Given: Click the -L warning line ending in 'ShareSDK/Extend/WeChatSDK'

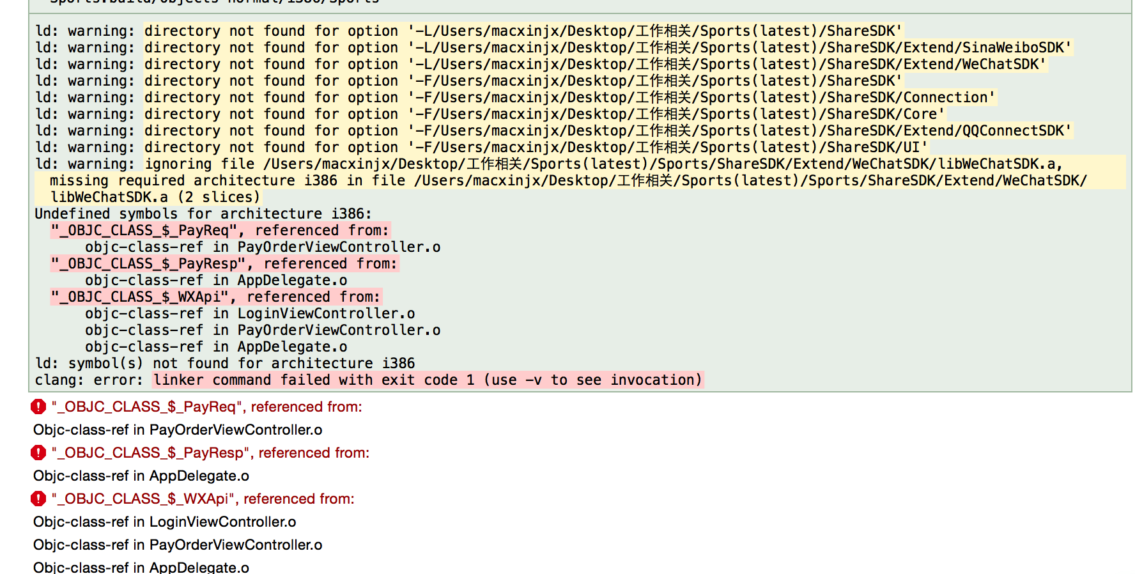Looking at the screenshot, I should point(541,64).
